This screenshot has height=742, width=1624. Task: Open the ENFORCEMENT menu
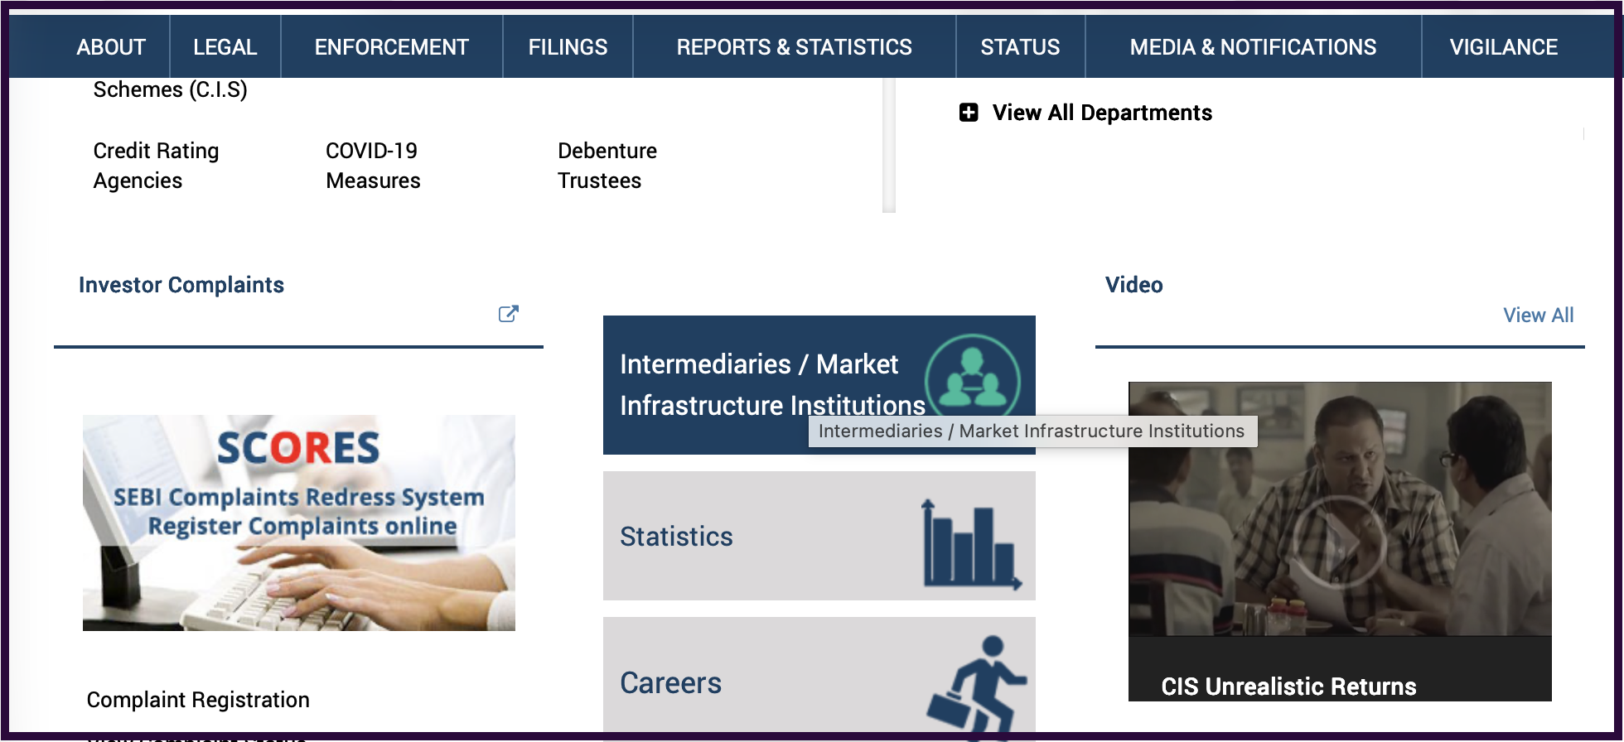[392, 47]
